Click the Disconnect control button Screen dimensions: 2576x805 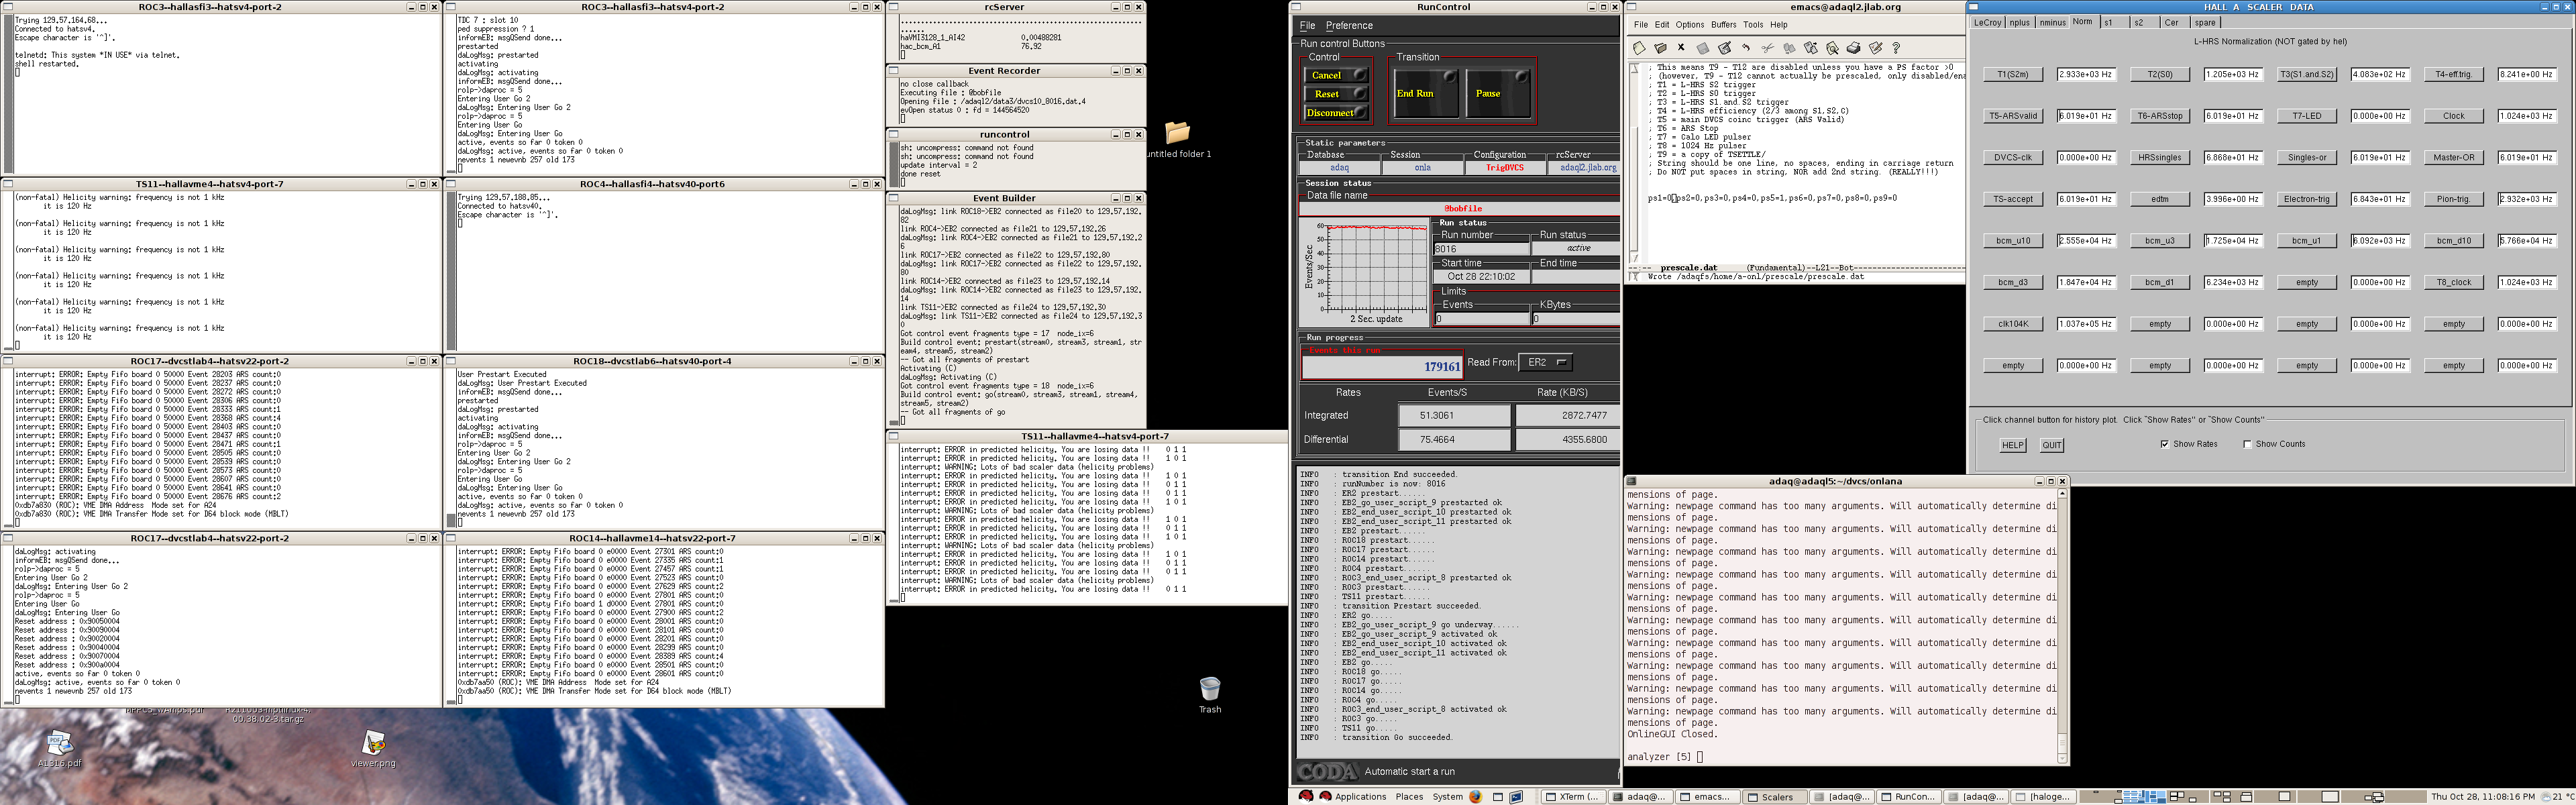tap(1335, 113)
